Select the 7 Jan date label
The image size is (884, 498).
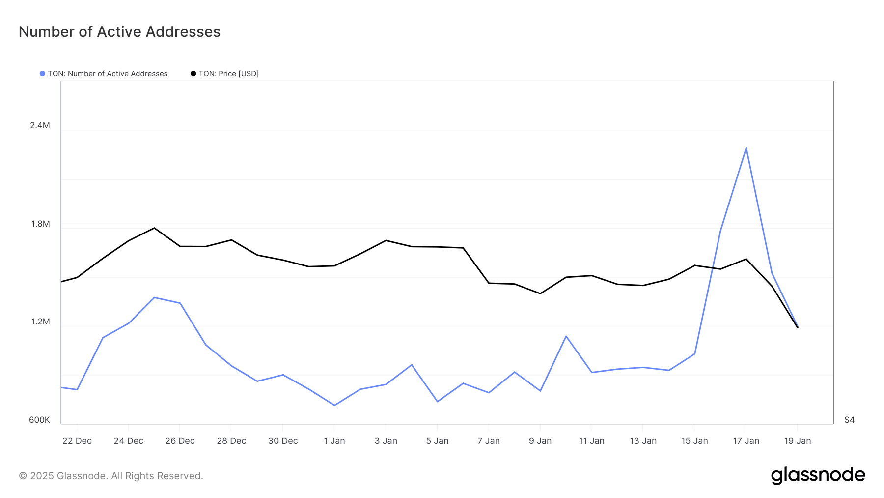[489, 441]
